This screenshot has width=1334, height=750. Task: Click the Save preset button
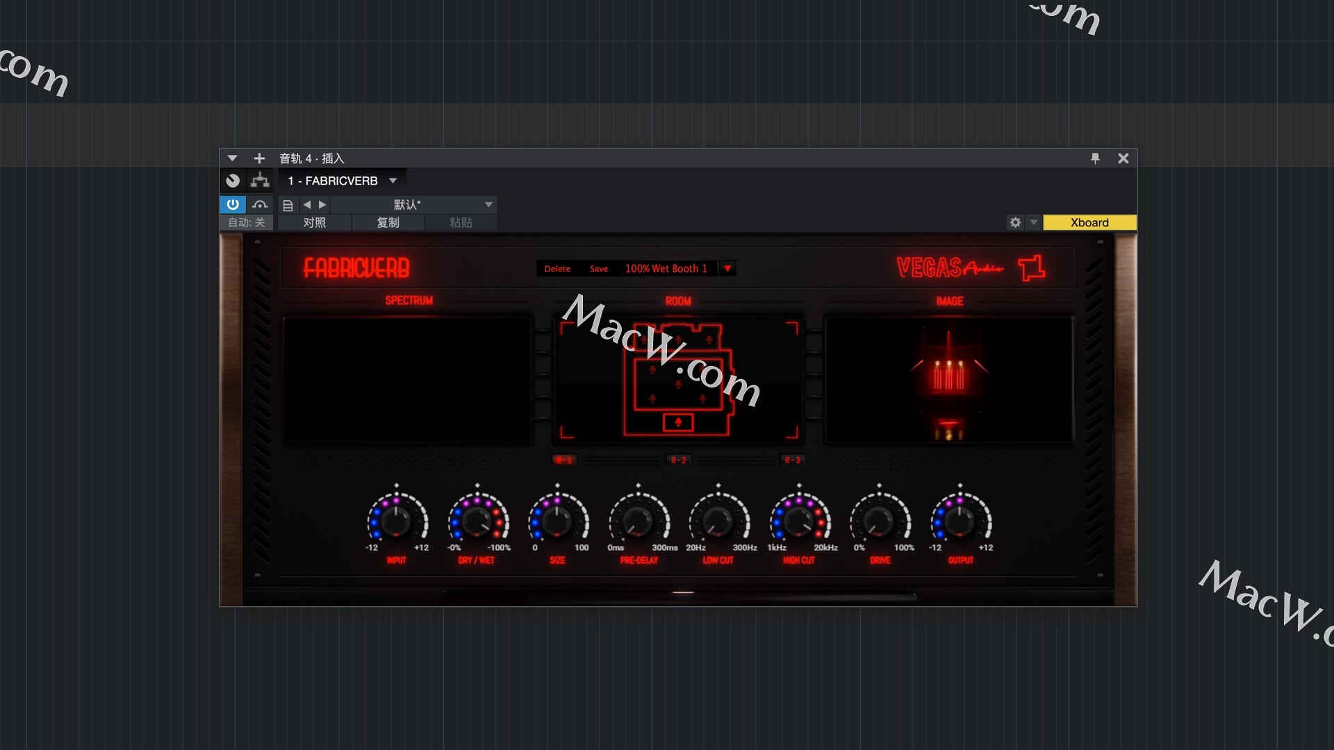coord(599,269)
